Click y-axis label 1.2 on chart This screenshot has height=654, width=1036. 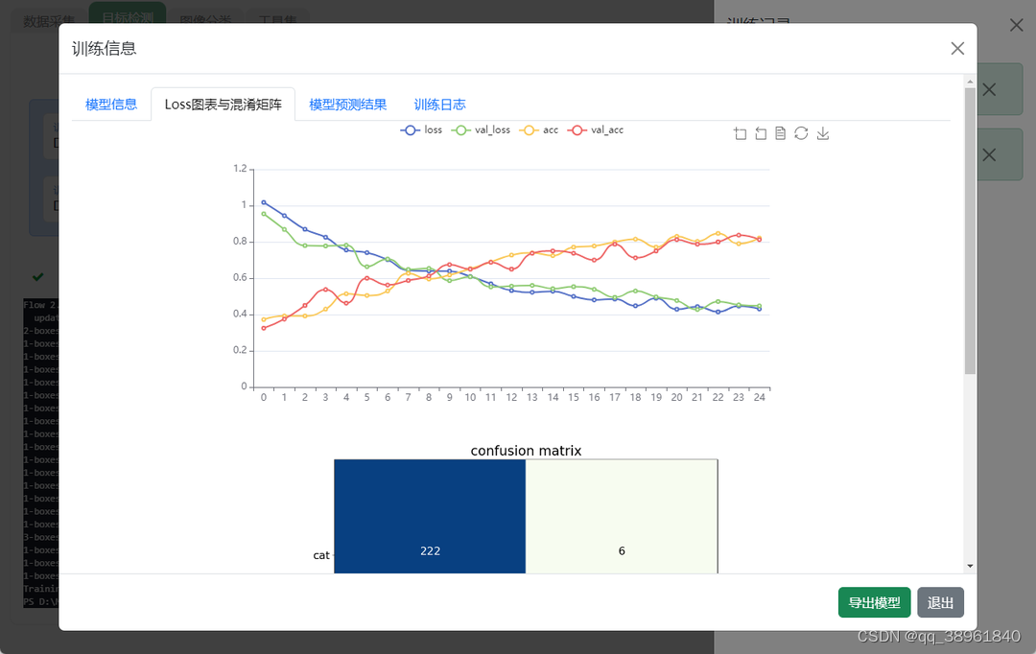240,169
